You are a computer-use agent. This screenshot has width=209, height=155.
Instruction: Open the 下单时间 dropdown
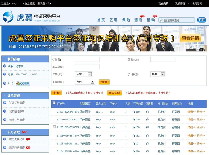[85, 82]
